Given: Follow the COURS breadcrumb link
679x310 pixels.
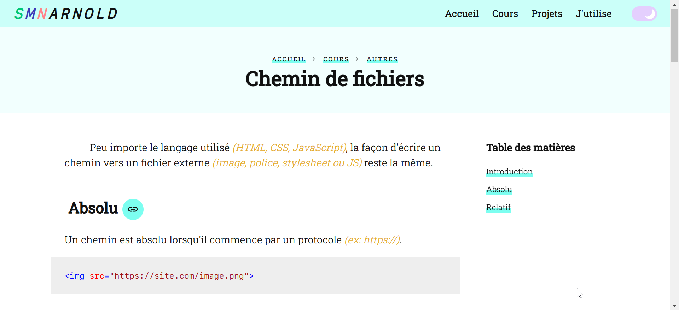Looking at the screenshot, I should 336,59.
